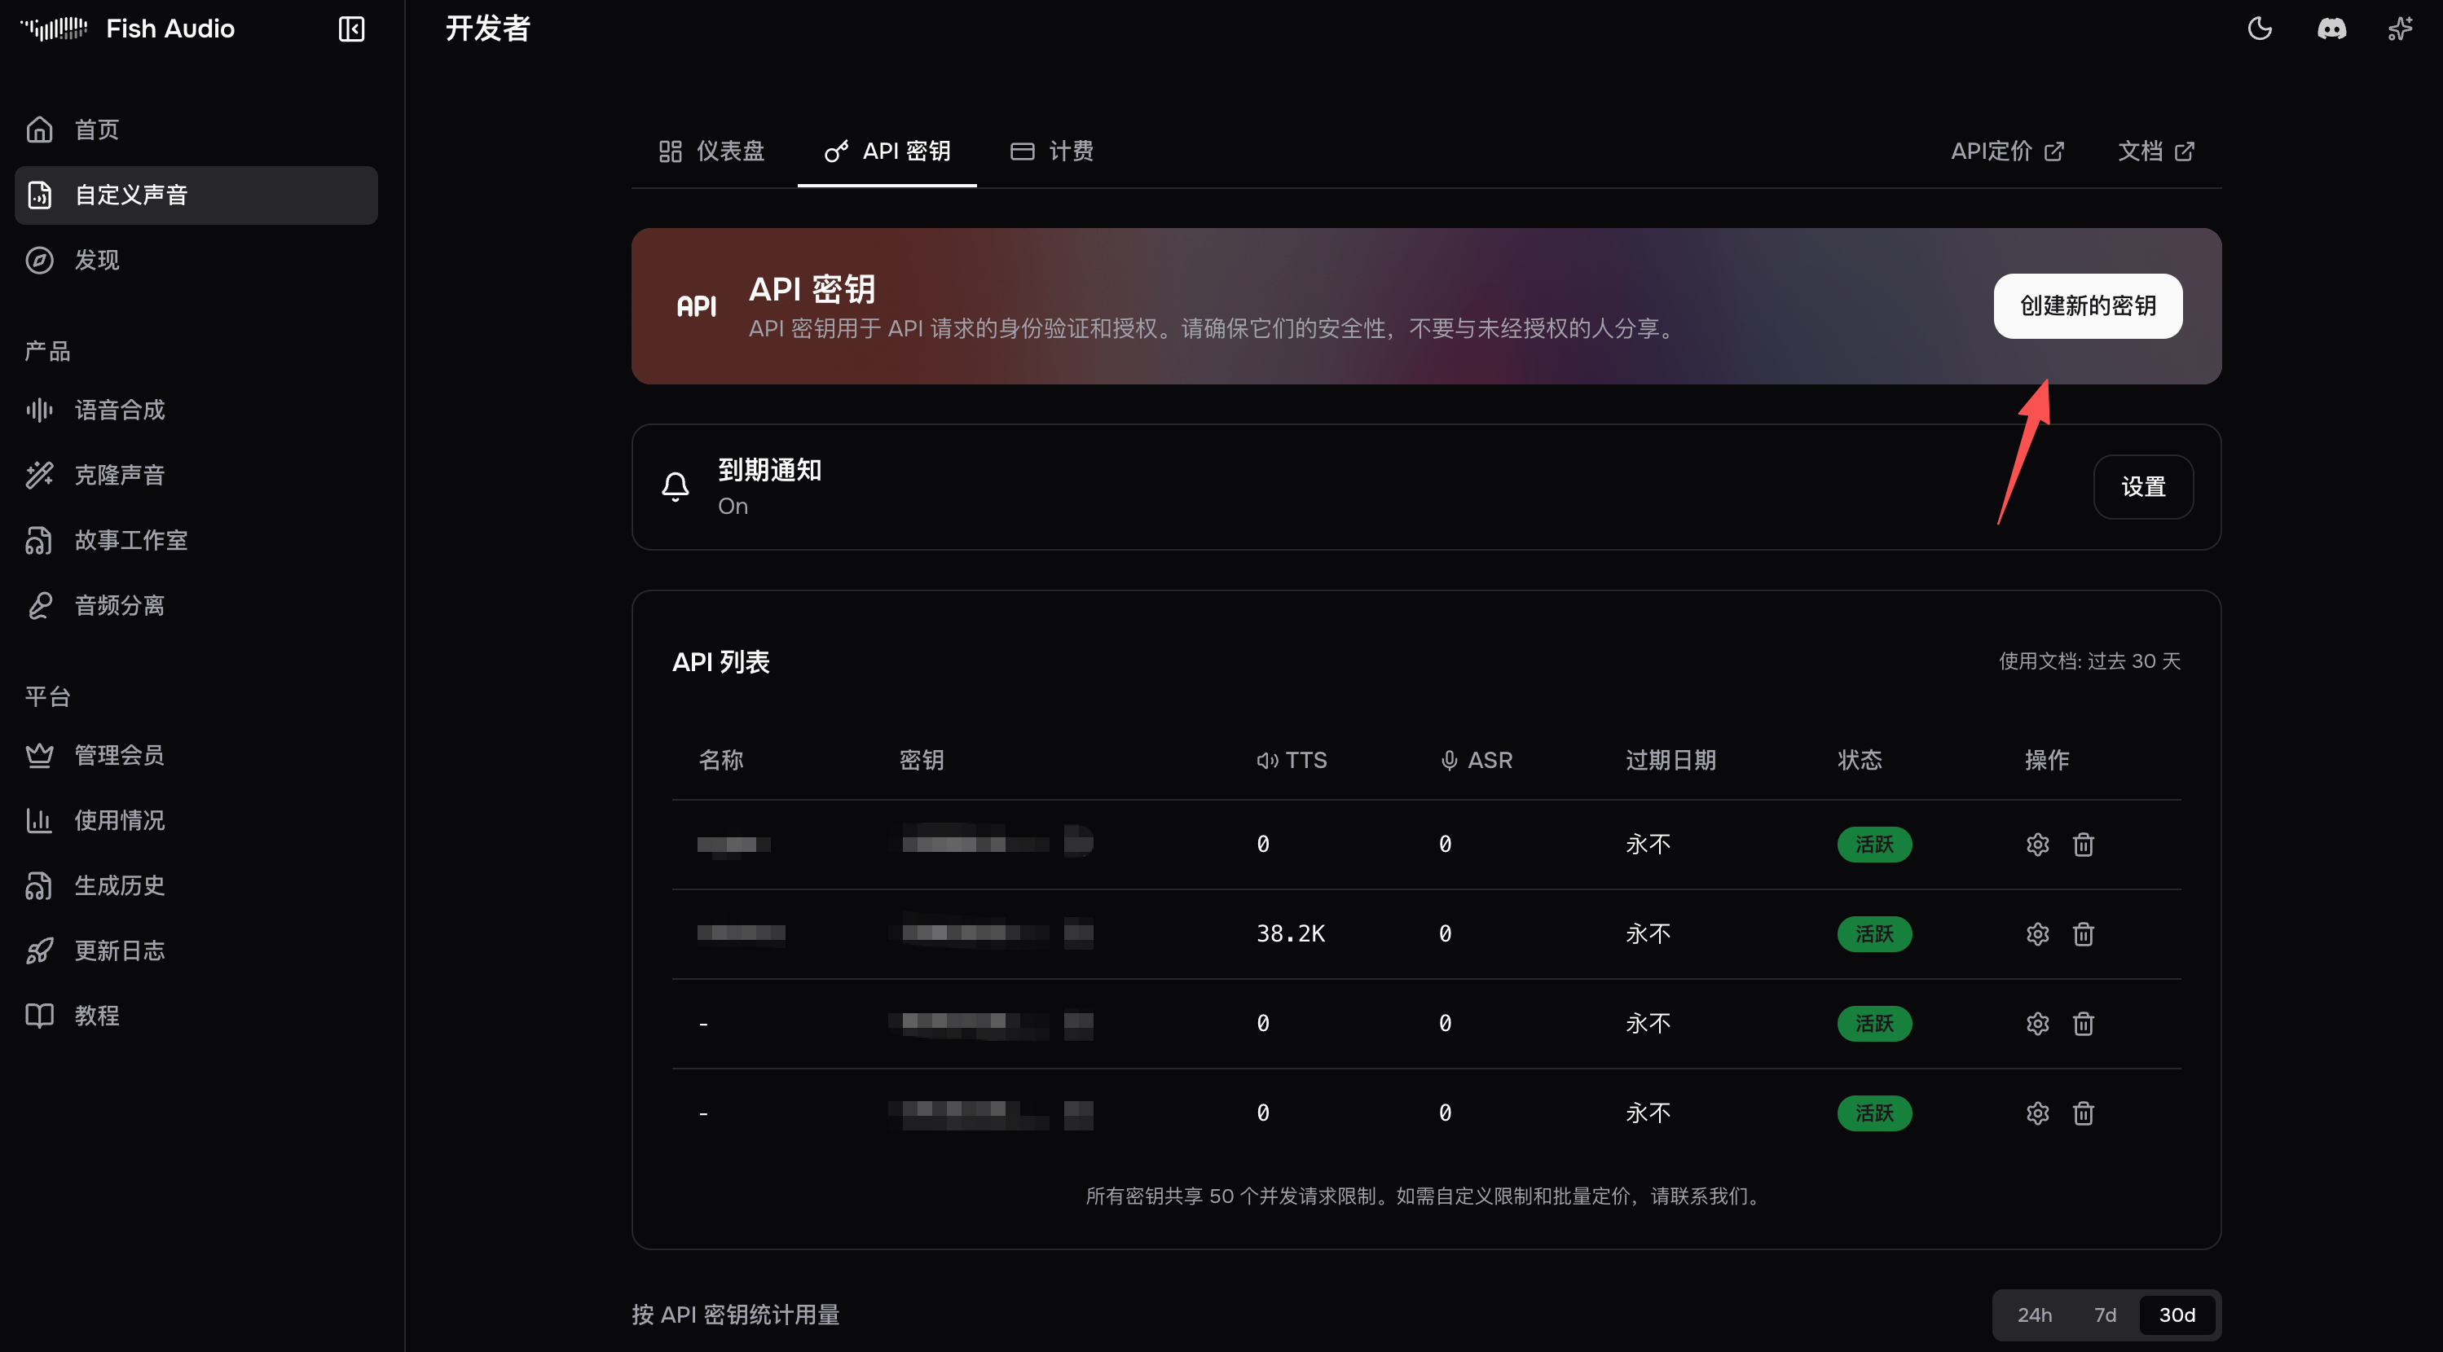Click 设置 for 到期通知
The width and height of the screenshot is (2443, 1352).
coord(2143,487)
